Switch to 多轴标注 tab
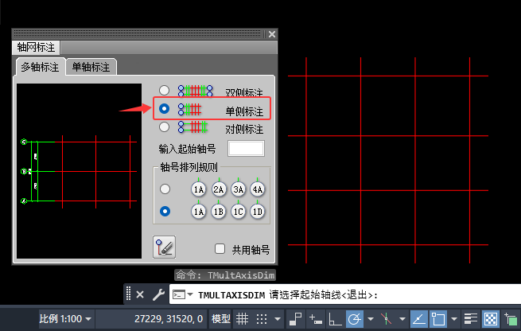The image size is (521, 331). click(x=40, y=67)
